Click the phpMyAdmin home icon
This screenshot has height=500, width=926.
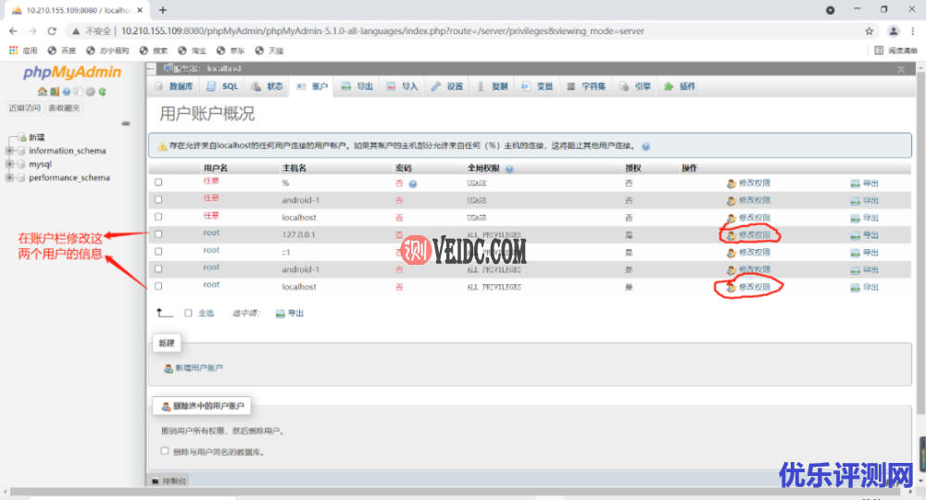tap(42, 92)
